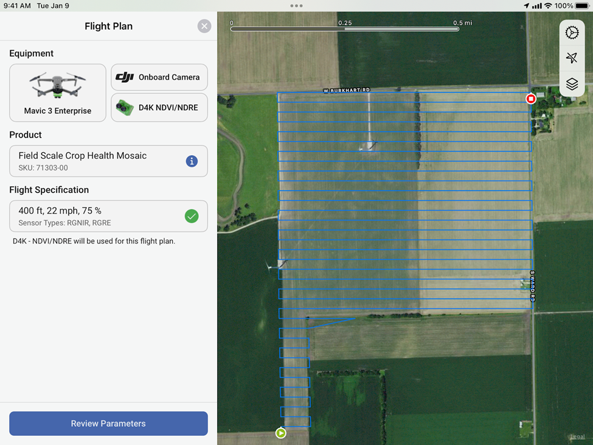This screenshot has width=593, height=445.
Task: Click the Equipment section heading
Action: (x=32, y=54)
